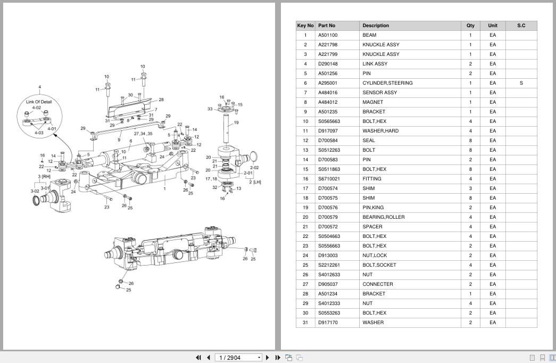Click the SEAL description
This screenshot has width=556, height=363.
point(368,141)
